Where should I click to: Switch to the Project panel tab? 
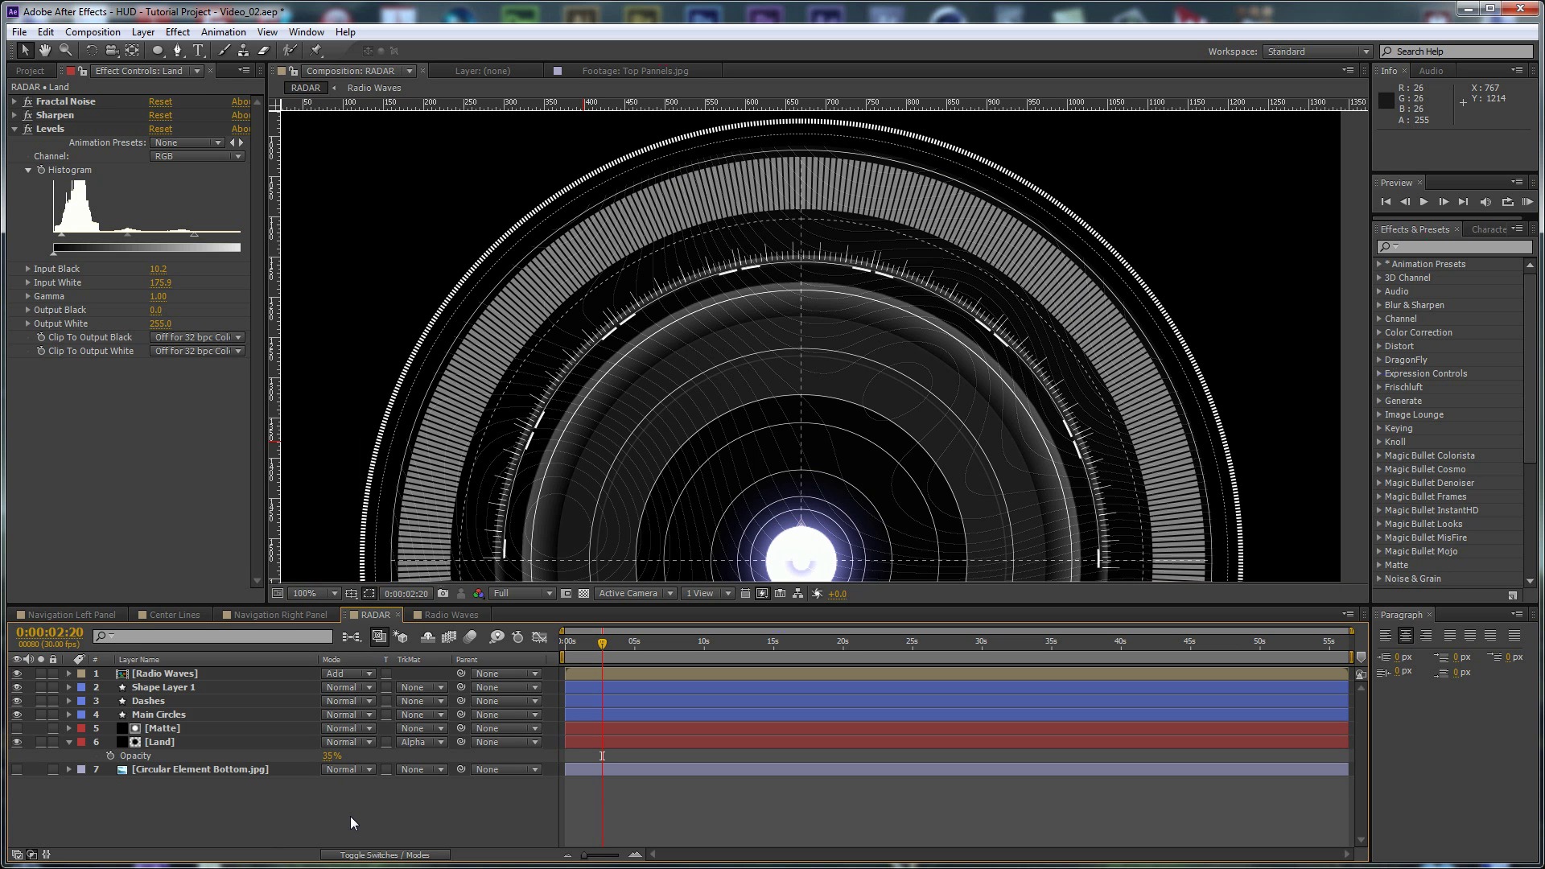tap(30, 71)
